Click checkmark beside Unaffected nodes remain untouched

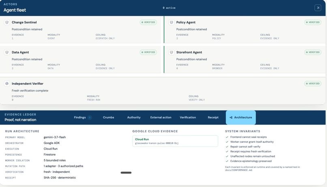point(227,156)
